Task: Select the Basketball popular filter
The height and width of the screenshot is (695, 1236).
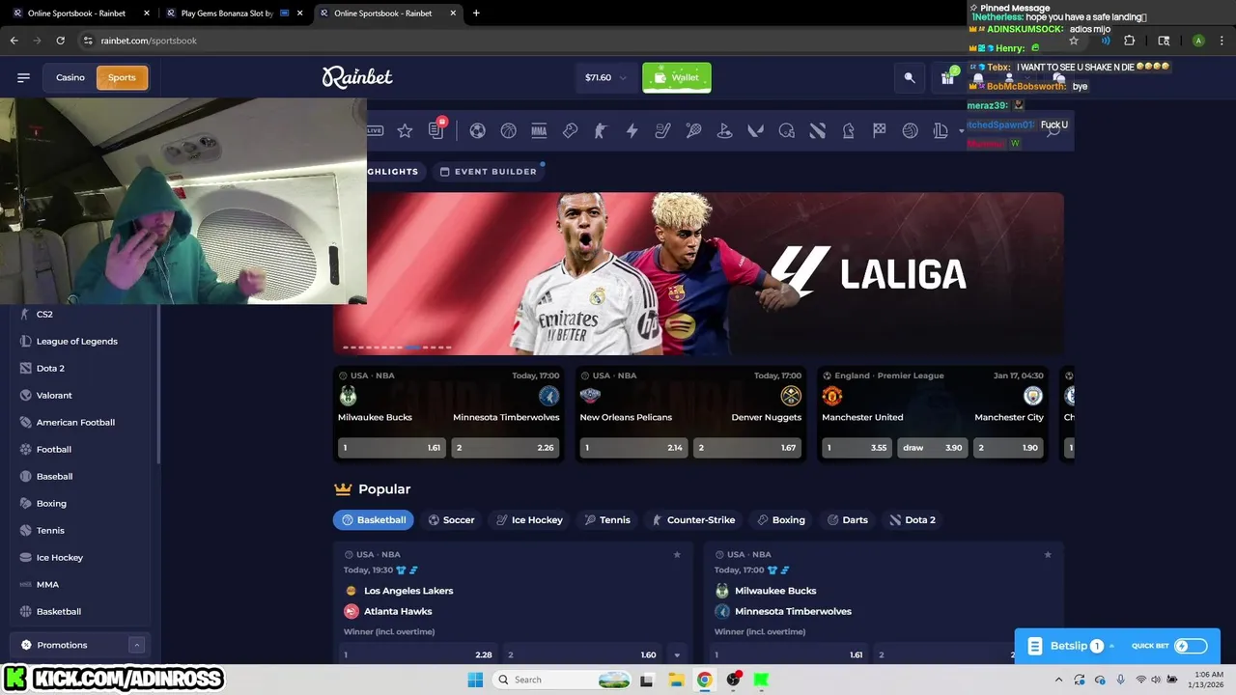Action: 374,519
